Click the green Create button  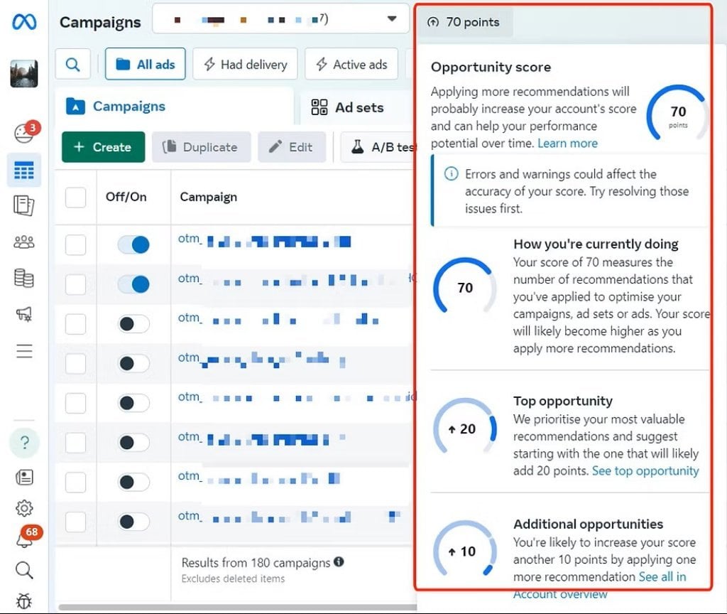(104, 147)
